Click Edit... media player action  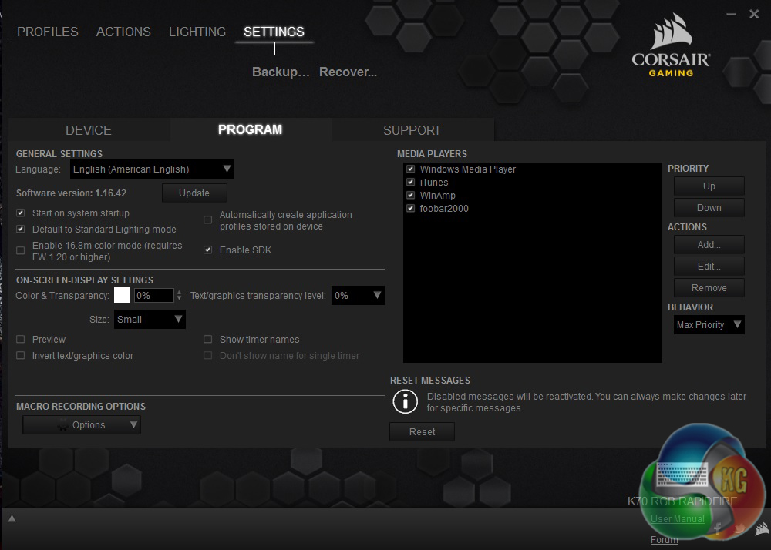709,267
